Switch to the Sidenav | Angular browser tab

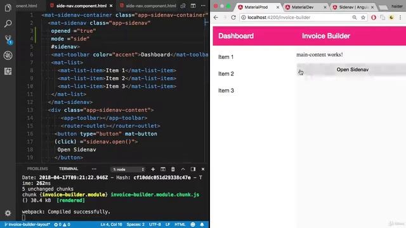(353, 7)
